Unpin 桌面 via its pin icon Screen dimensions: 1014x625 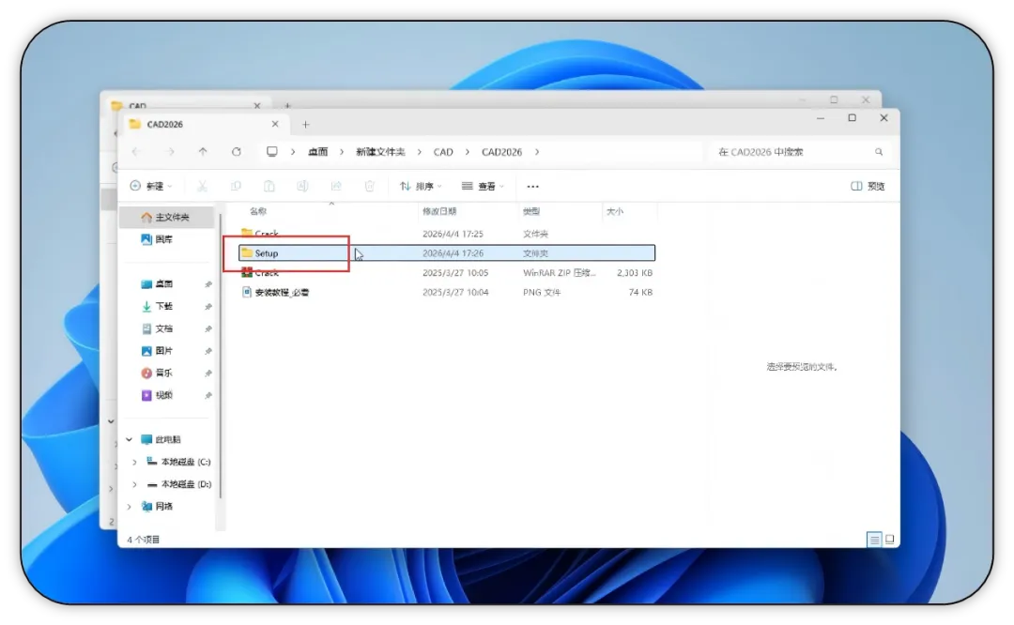(208, 284)
